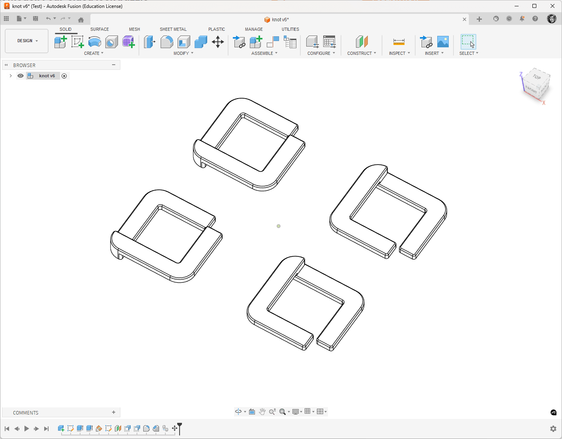Click the Insert Derive link icon

pyautogui.click(x=426, y=42)
